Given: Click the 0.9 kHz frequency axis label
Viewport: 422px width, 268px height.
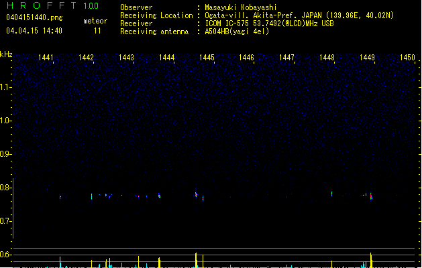Looking at the screenshot, I should click(x=5, y=154).
